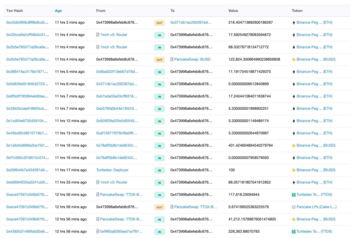This screenshot has height=238, width=352.
Task: Open transaction 0x4392b21499fab92e9
Action: [x=27, y=231]
